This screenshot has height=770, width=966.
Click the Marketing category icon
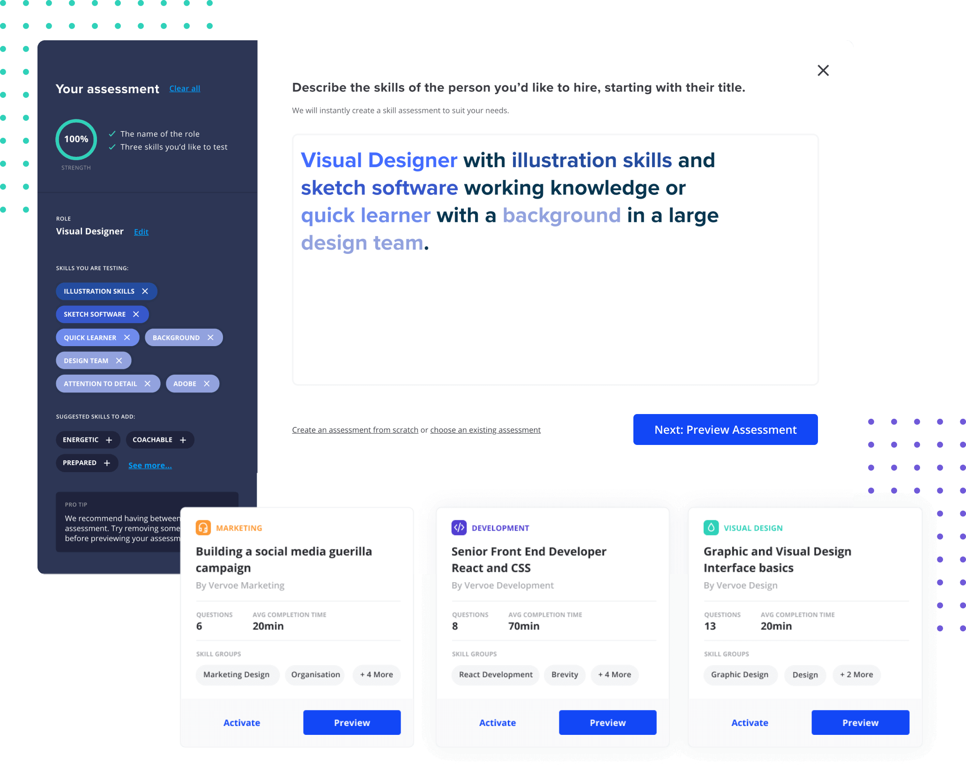point(202,527)
